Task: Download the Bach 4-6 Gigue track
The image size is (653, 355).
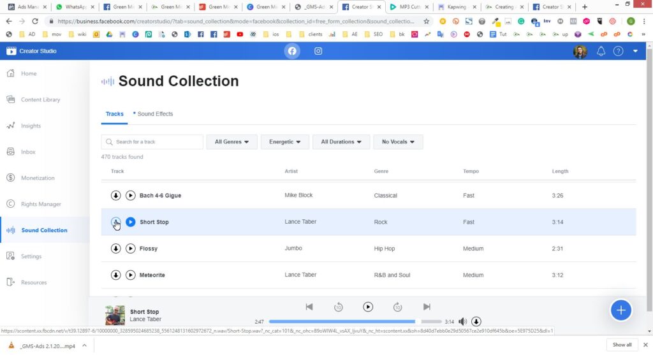Action: click(x=116, y=195)
